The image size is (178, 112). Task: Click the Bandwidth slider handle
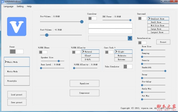165,71
